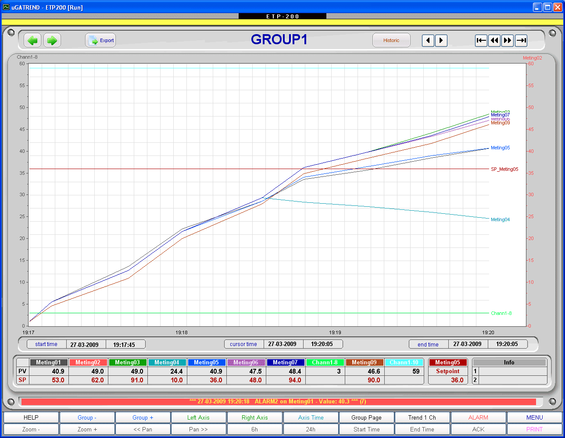565x438 pixels.
Task: Click the Meting04 trend line label
Action: click(x=501, y=219)
